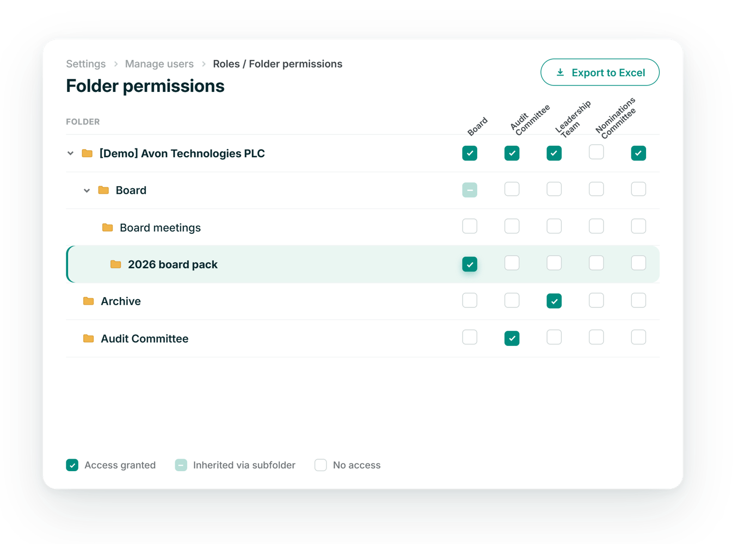Click the folder icon next to Board row
The height and width of the screenshot is (544, 738).
point(103,190)
